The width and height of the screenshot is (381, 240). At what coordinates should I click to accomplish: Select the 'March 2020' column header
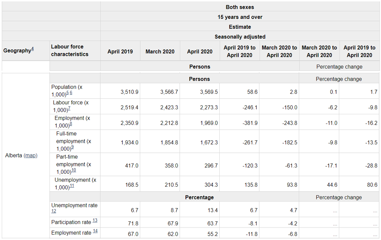[160, 51]
